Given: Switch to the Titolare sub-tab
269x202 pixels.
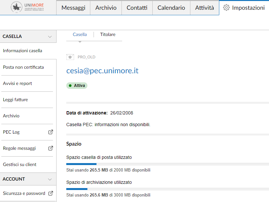Looking at the screenshot, I should (108, 34).
